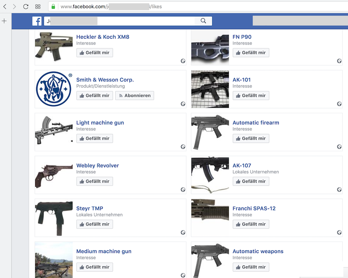Open the browser tab overview grid icon
The image size is (348, 278).
coord(38,7)
